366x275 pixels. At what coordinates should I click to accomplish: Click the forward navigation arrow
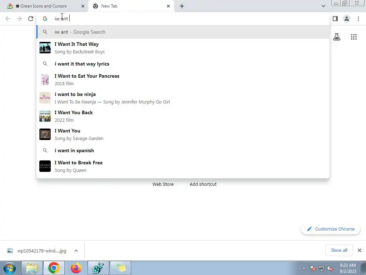[19, 19]
